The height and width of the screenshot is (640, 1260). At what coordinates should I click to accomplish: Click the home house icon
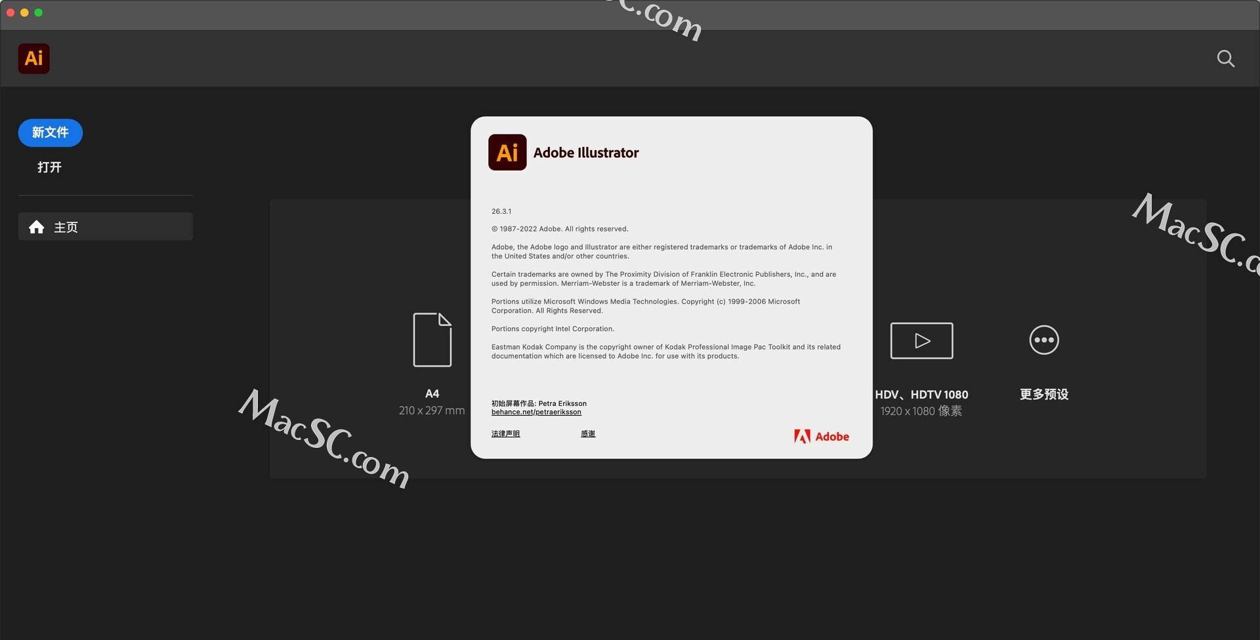(37, 227)
